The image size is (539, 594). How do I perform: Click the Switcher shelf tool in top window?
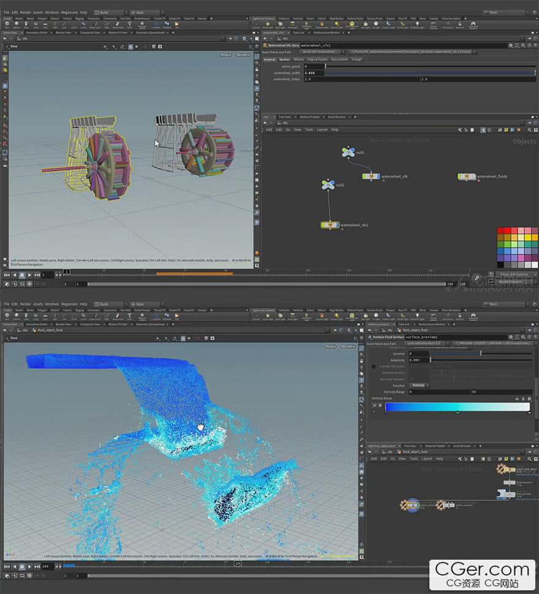point(459,25)
